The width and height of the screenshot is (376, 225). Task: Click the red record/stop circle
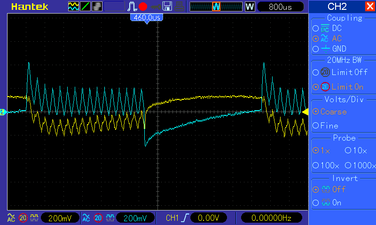click(143, 7)
